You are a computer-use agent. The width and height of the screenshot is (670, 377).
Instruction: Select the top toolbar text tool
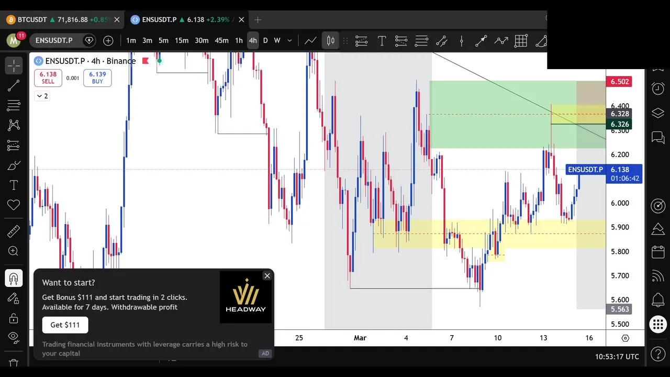[382, 40]
